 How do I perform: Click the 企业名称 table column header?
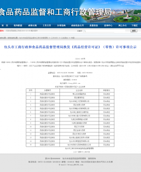(x=79, y=91)
